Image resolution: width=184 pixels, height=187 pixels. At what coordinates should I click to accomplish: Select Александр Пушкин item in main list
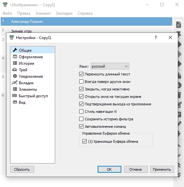point(86,21)
